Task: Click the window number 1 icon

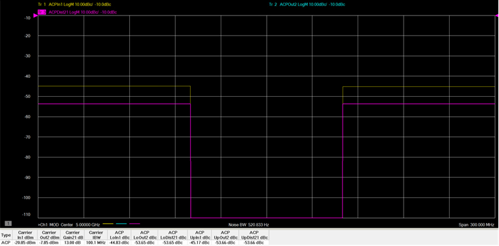Action: point(8,223)
